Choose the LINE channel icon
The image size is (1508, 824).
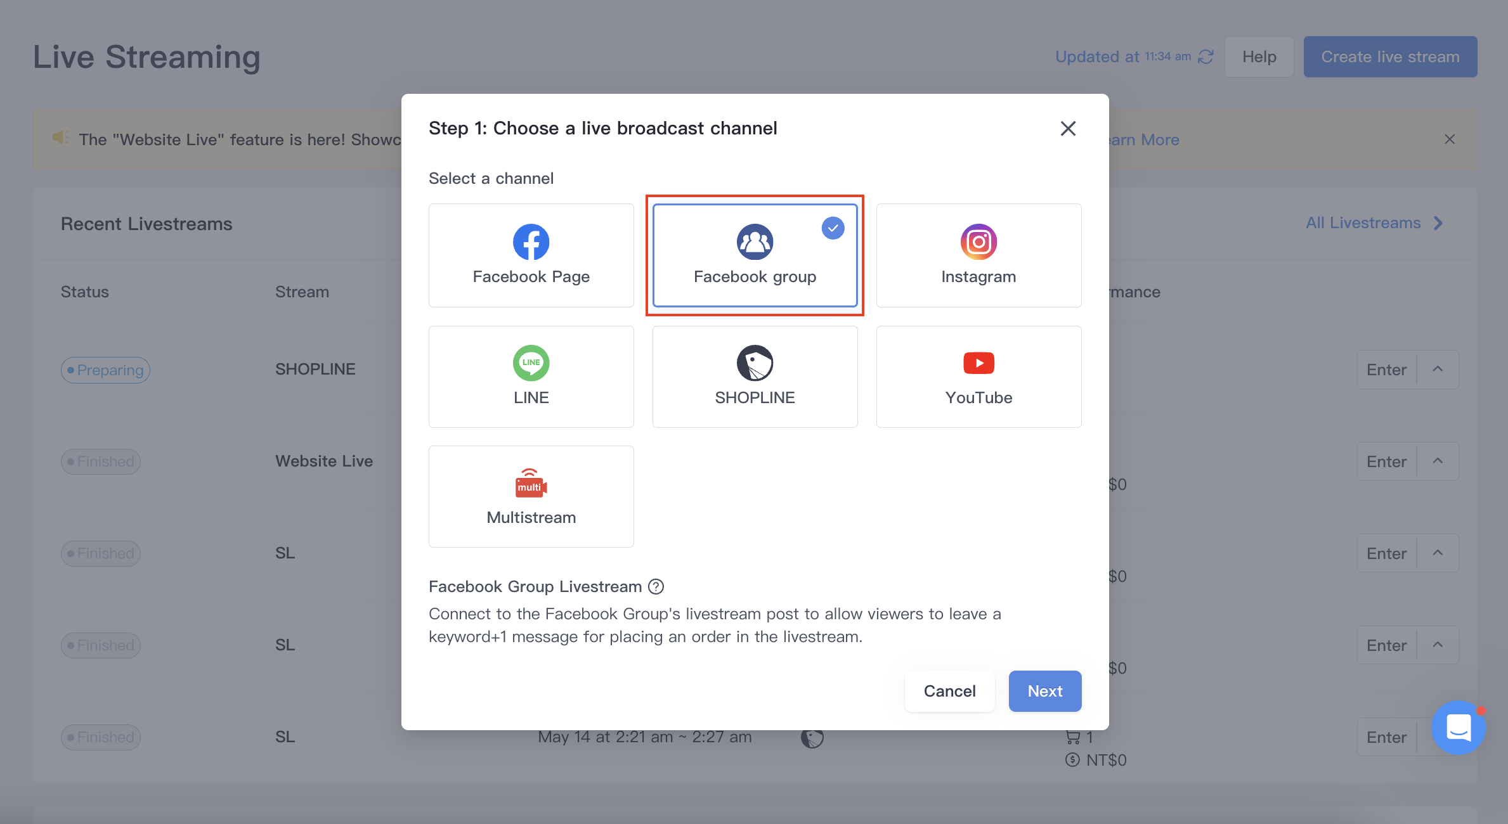point(531,363)
